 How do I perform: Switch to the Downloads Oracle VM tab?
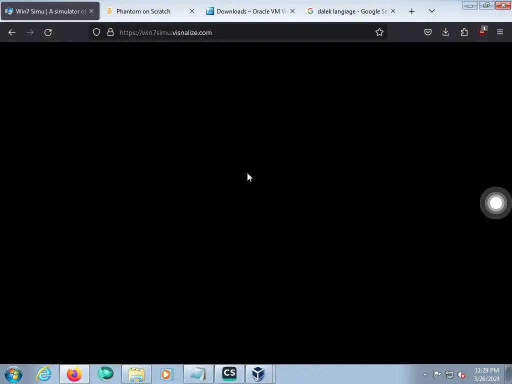[x=251, y=11]
